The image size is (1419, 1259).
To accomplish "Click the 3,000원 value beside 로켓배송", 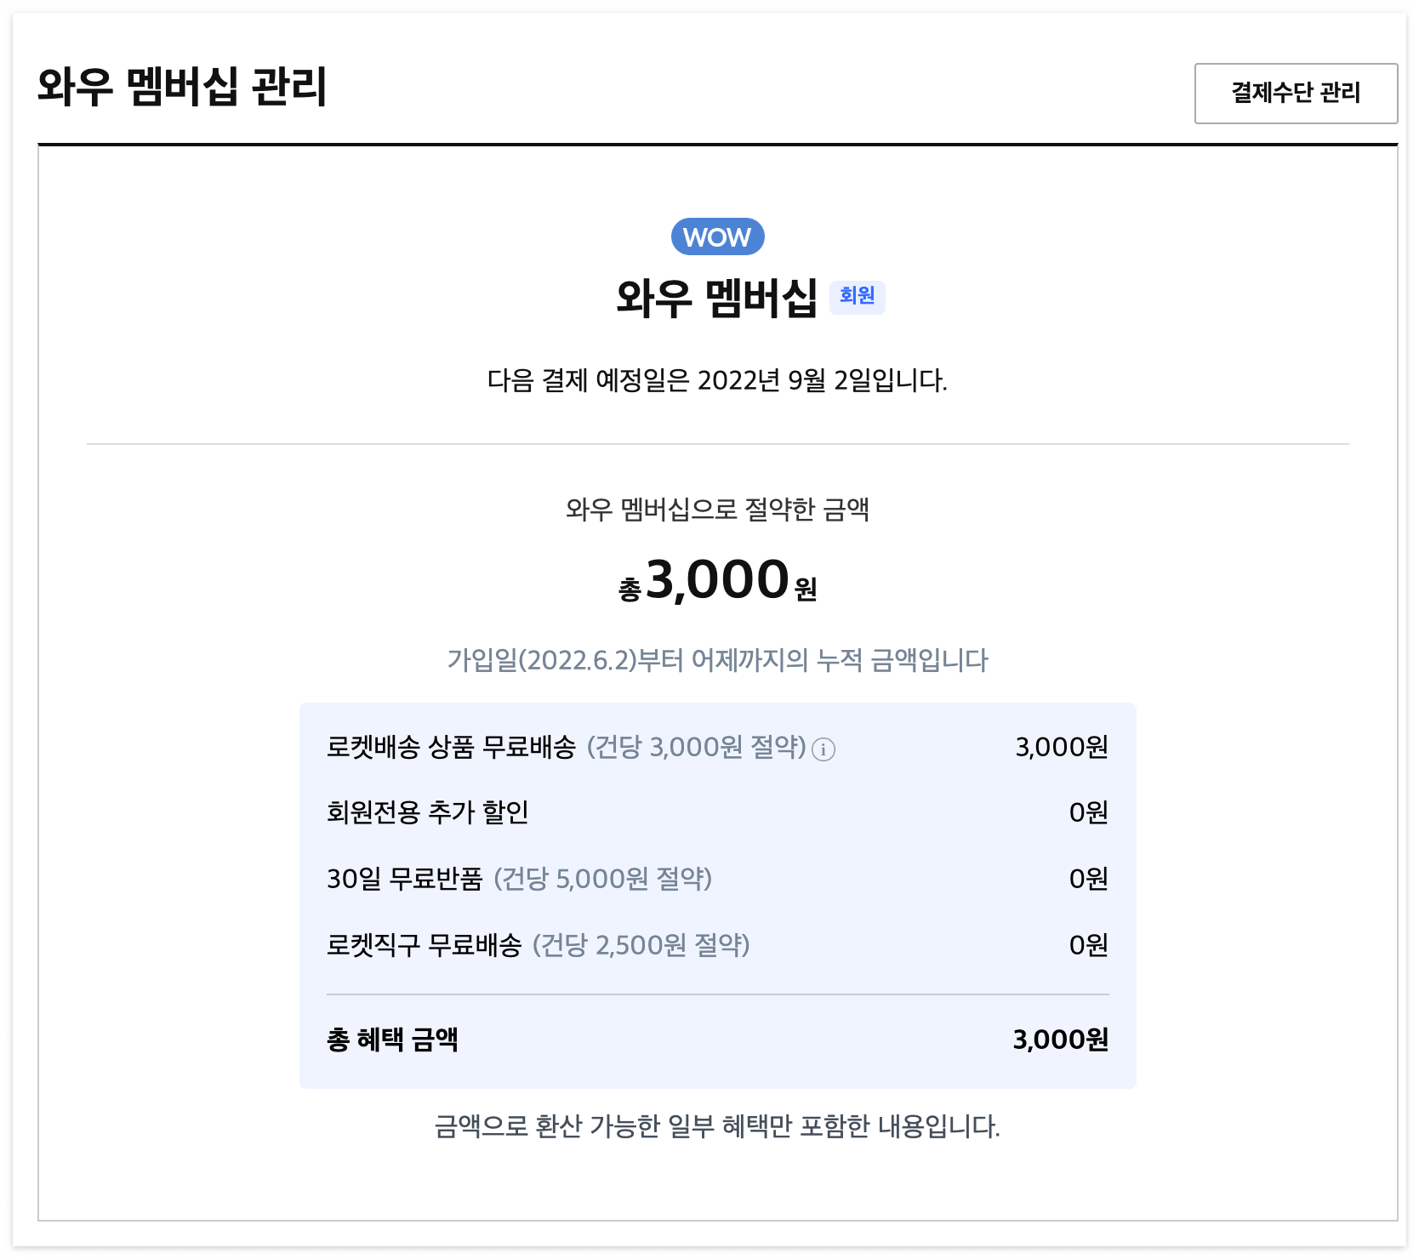I will (x=1061, y=747).
